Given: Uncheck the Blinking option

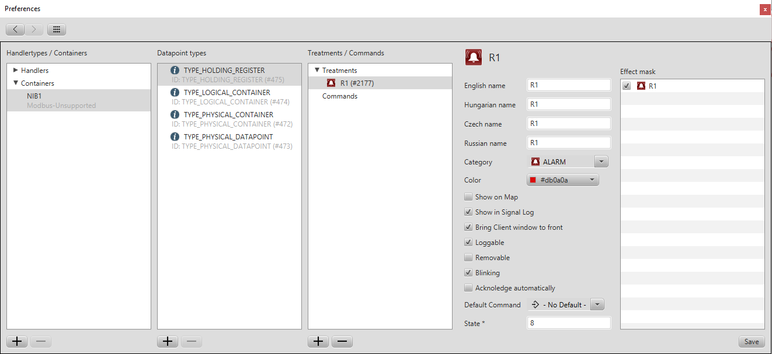Looking at the screenshot, I should [468, 273].
